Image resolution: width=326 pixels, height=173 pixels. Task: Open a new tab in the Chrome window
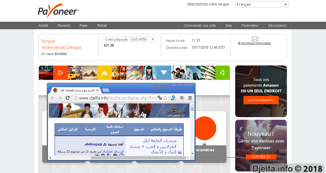click(x=106, y=90)
